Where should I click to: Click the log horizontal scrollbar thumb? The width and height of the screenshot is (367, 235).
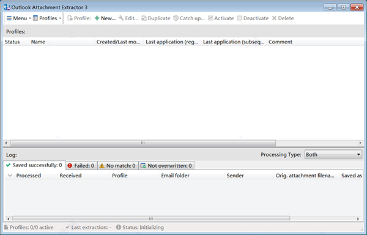(x=151, y=219)
